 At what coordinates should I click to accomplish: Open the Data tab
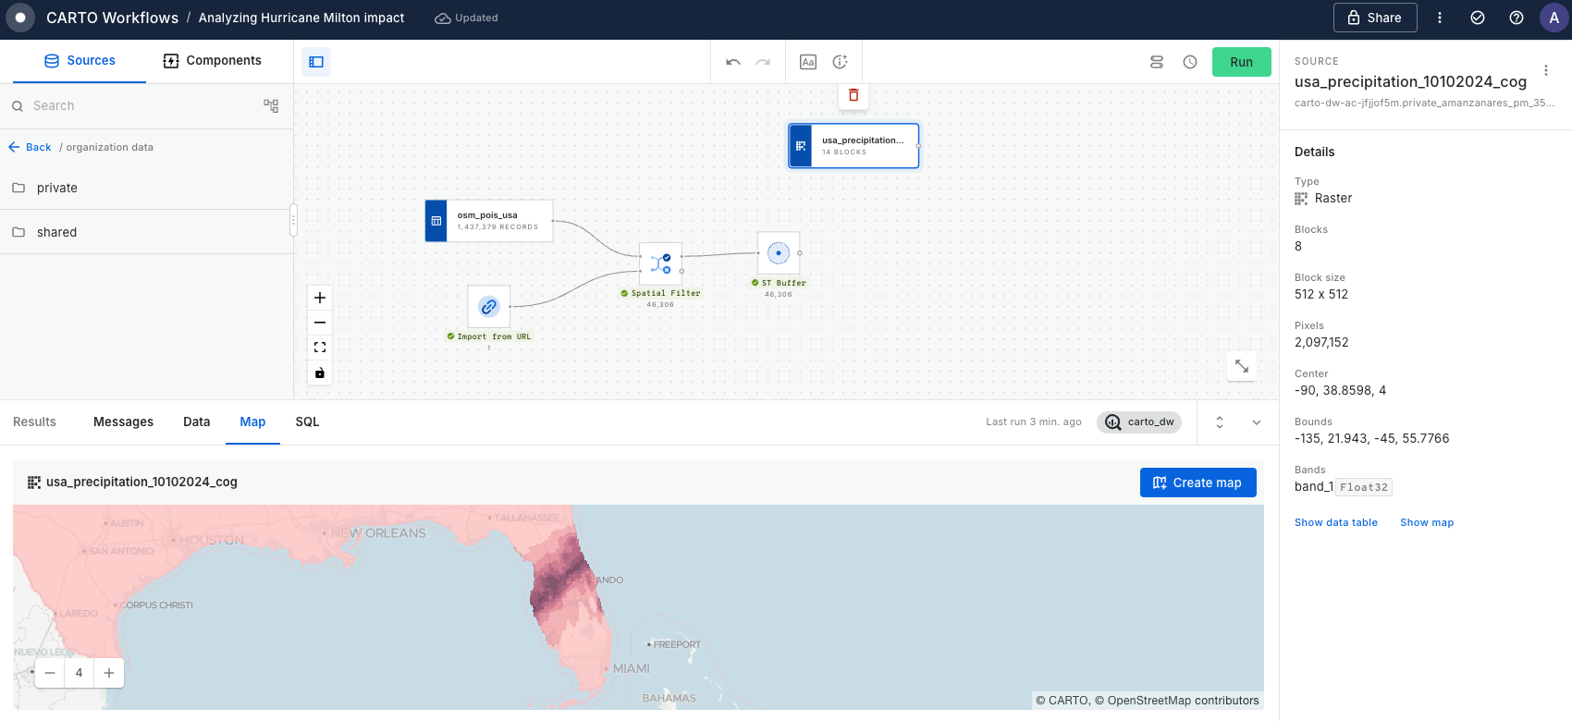click(x=196, y=422)
